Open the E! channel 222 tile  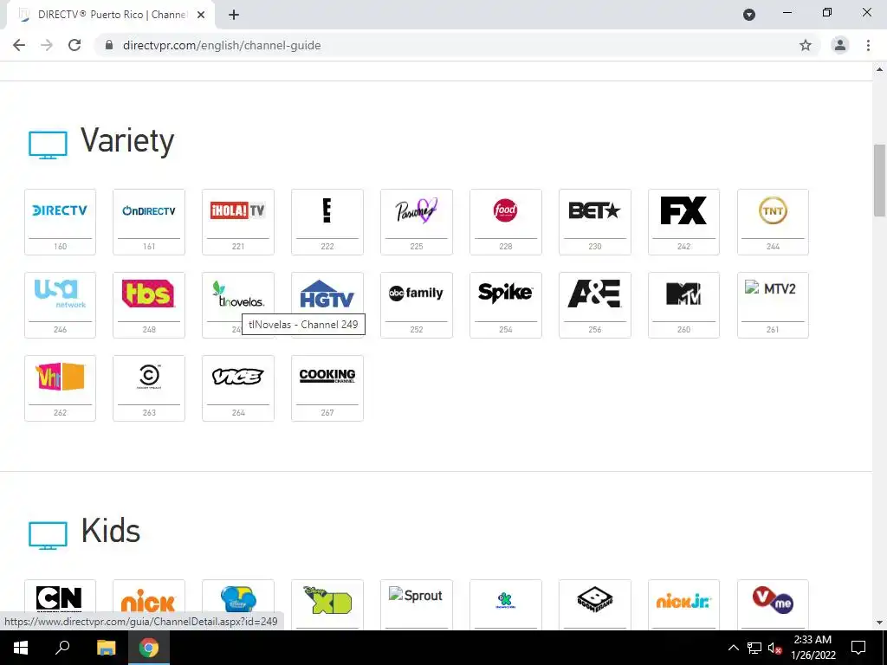[x=327, y=223]
